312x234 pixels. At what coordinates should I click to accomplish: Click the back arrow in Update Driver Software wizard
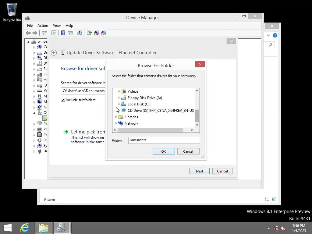point(54,53)
